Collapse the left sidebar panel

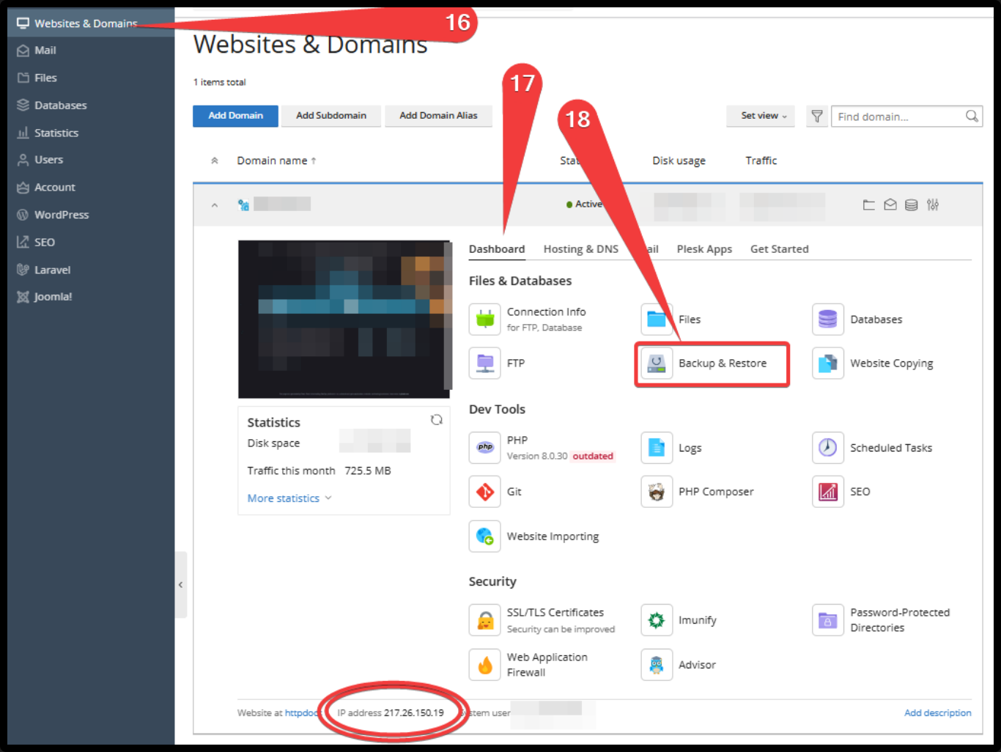pyautogui.click(x=180, y=585)
